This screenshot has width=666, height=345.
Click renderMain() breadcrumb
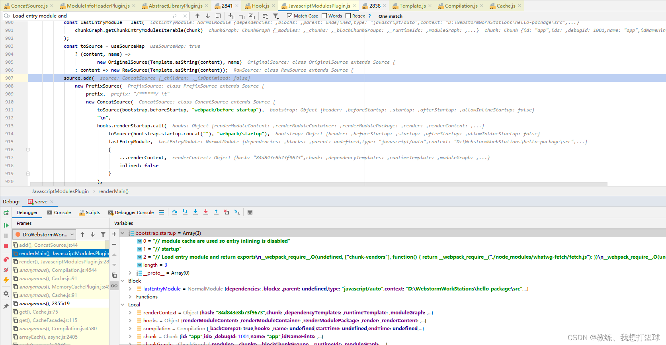point(113,191)
